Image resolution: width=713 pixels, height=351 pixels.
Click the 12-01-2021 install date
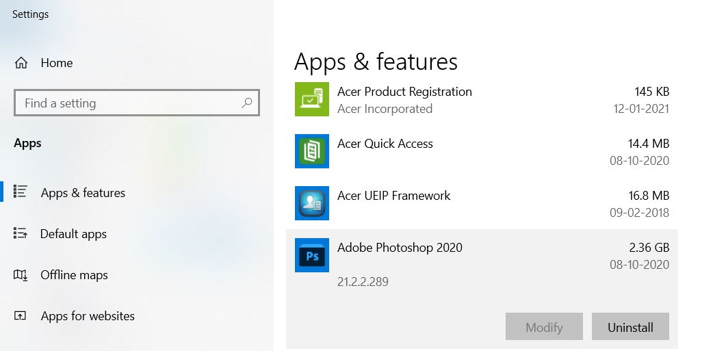(x=641, y=109)
